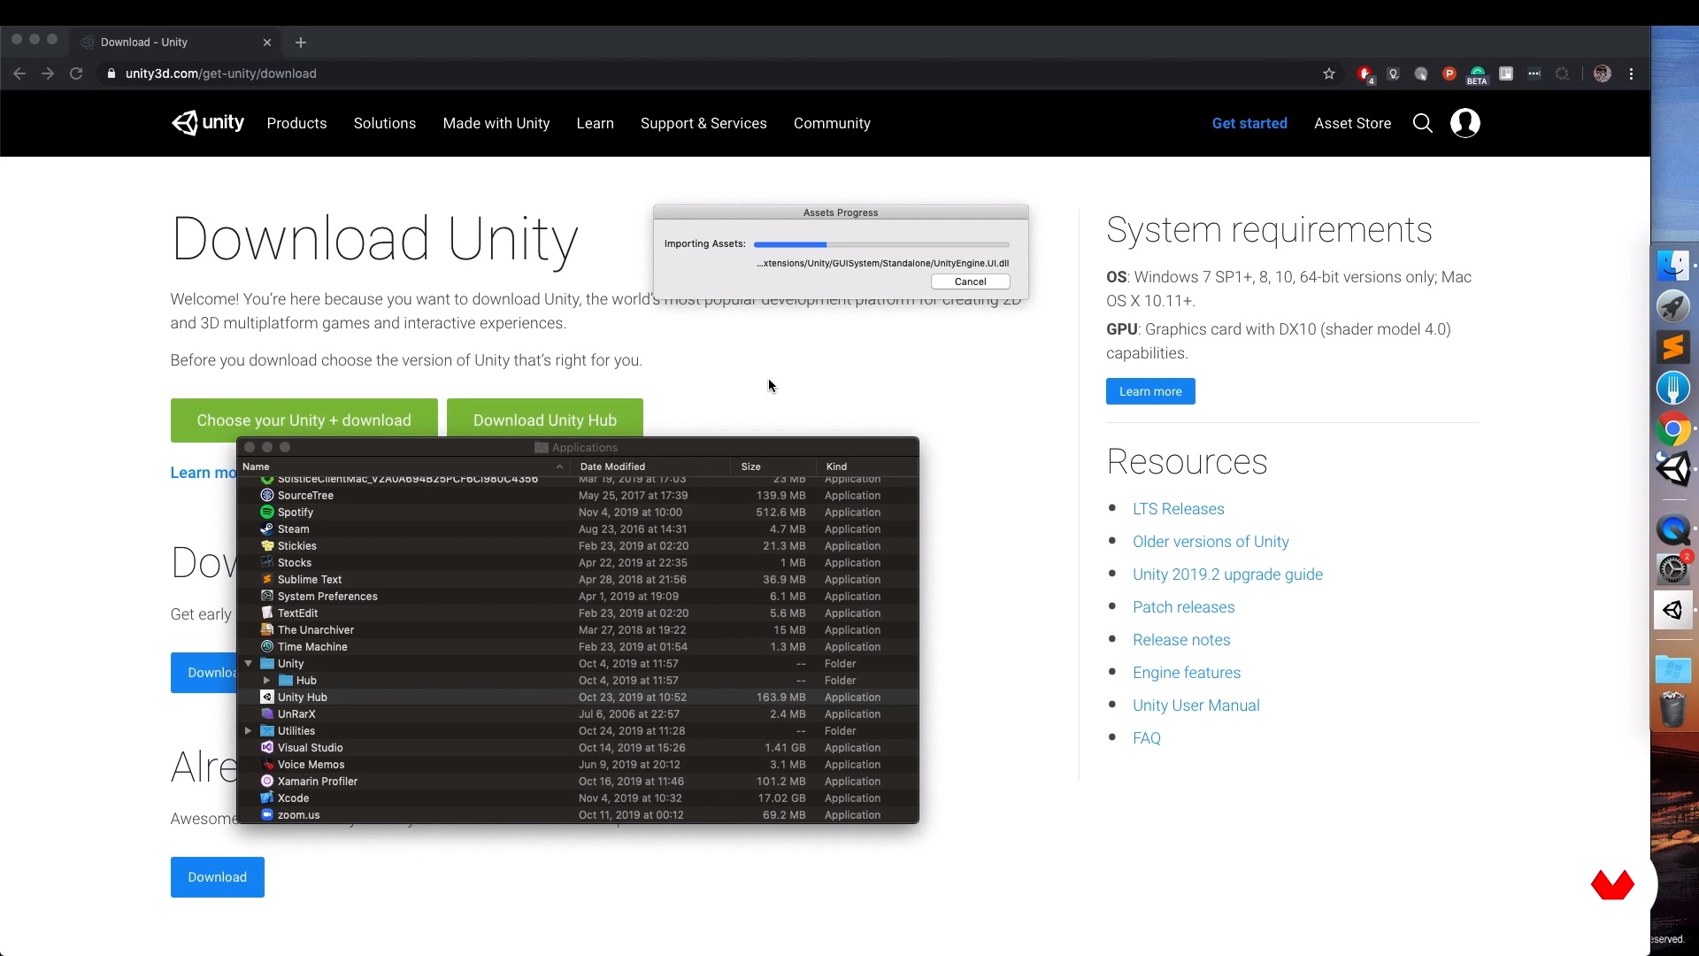Sort Finder list by Name column
This screenshot has height=956, width=1699.
click(404, 466)
